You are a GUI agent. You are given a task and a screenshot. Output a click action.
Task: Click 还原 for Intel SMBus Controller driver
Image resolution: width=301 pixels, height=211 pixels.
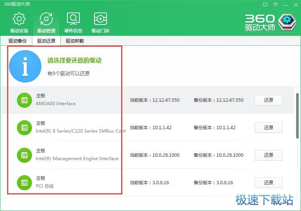268,128
